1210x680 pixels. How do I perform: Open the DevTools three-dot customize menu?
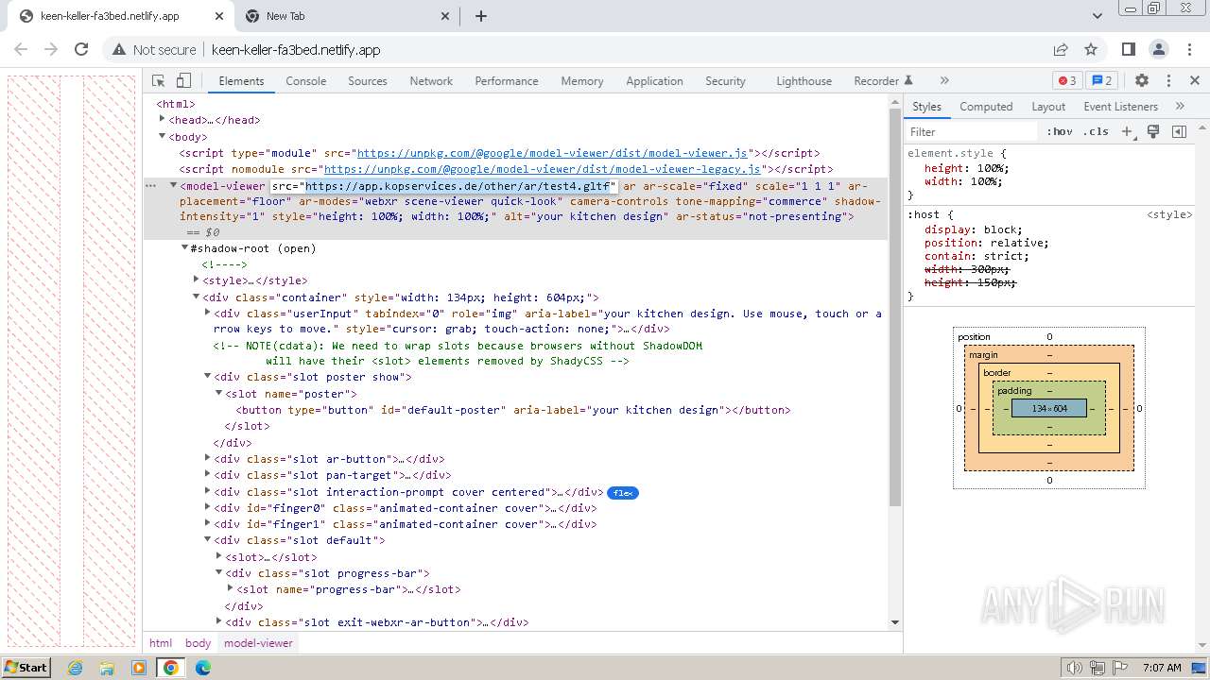[x=1168, y=81]
